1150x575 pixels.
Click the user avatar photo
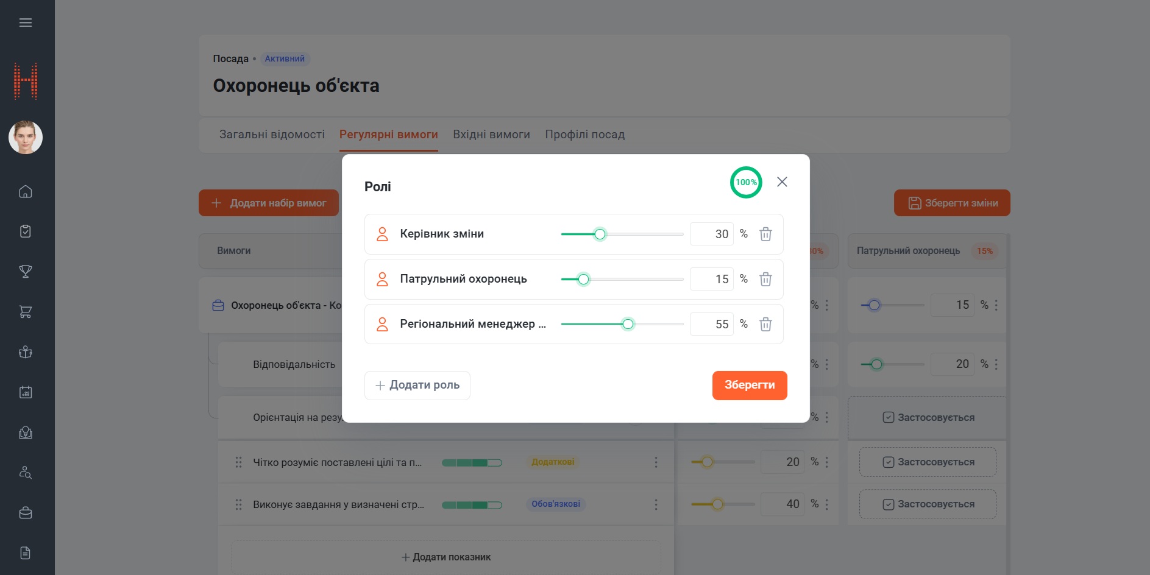[x=26, y=137]
